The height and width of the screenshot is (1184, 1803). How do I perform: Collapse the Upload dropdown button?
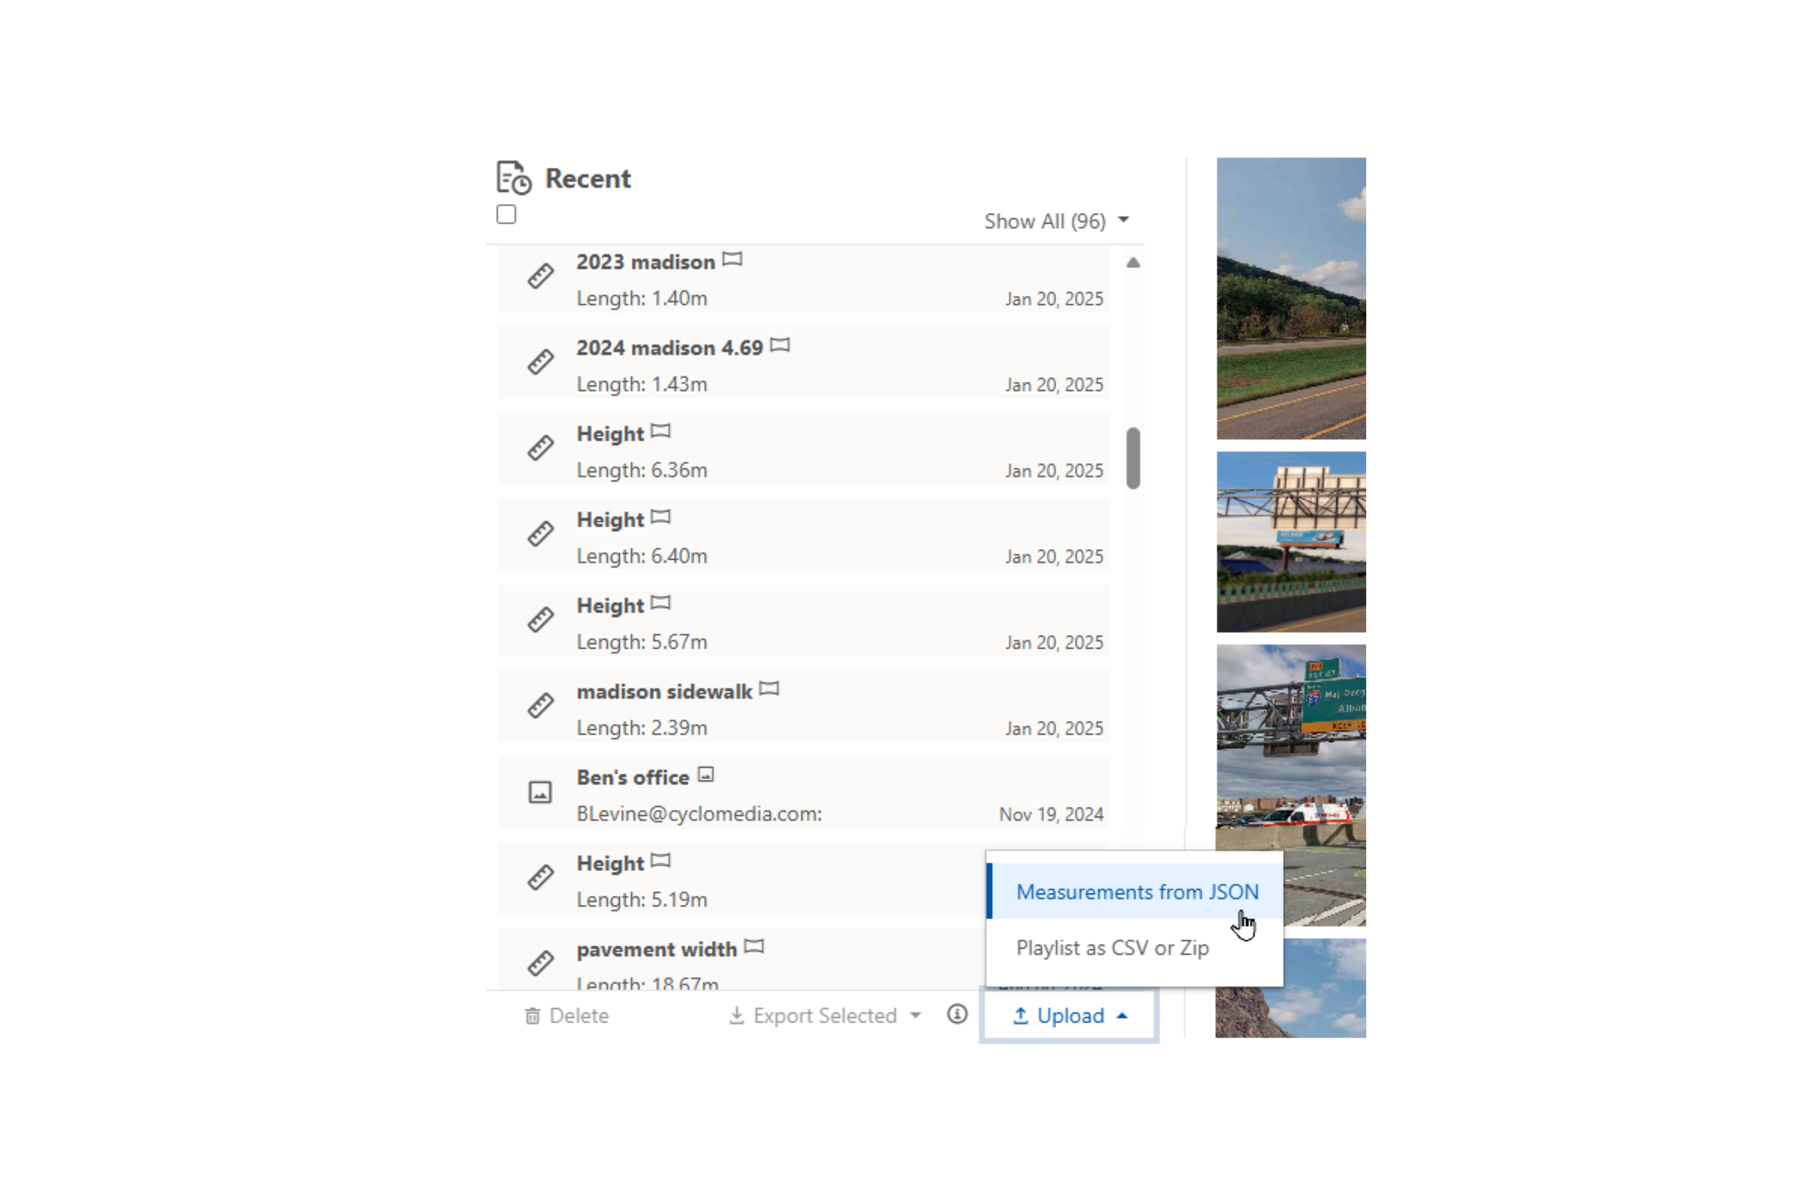(1070, 1016)
